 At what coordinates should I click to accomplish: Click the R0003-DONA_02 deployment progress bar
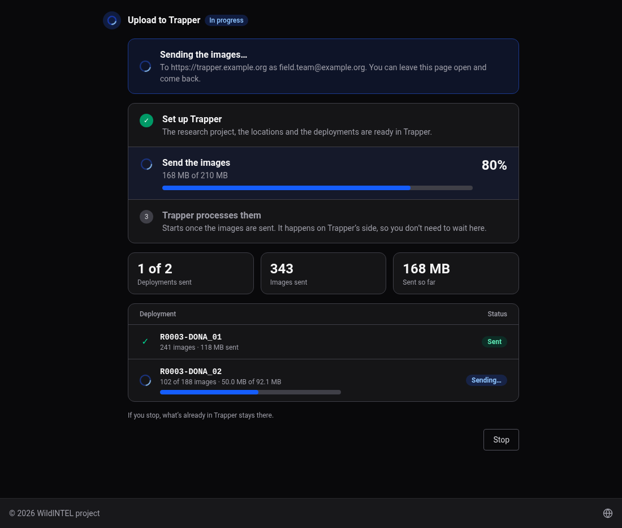click(250, 392)
